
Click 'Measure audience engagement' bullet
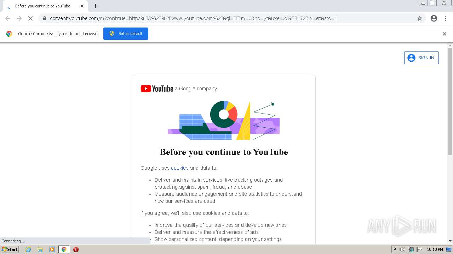pos(228,198)
